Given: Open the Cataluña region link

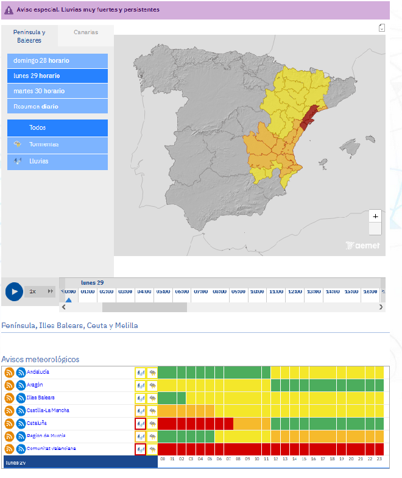Looking at the screenshot, I should 37,423.
